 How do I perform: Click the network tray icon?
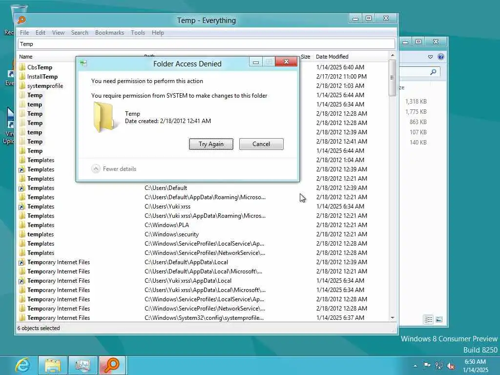pyautogui.click(x=439, y=365)
